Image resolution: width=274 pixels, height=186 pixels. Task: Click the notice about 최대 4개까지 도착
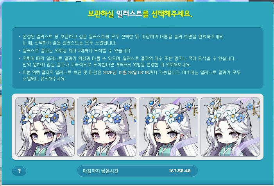tap(77, 51)
